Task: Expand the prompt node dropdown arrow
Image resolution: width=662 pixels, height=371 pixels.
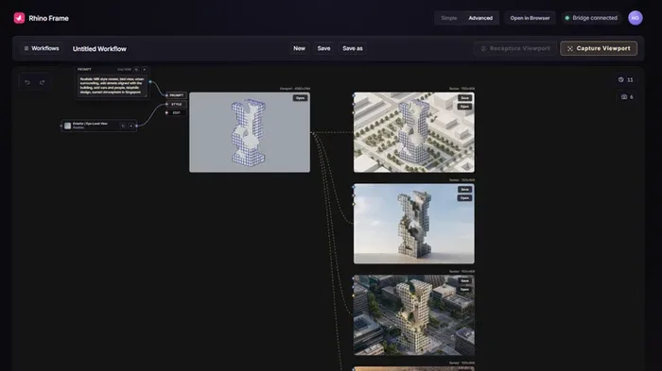Action: pyautogui.click(x=145, y=69)
